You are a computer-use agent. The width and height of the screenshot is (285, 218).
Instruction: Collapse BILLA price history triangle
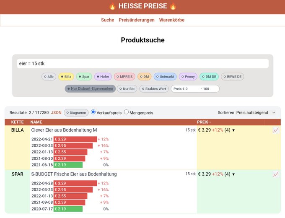[x=233, y=130]
